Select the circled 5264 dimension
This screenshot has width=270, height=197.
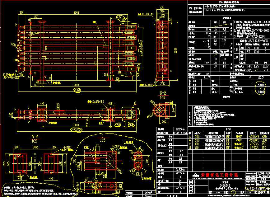pyautogui.click(x=77, y=90)
